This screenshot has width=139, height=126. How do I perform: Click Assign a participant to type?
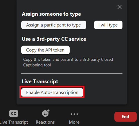54,25
